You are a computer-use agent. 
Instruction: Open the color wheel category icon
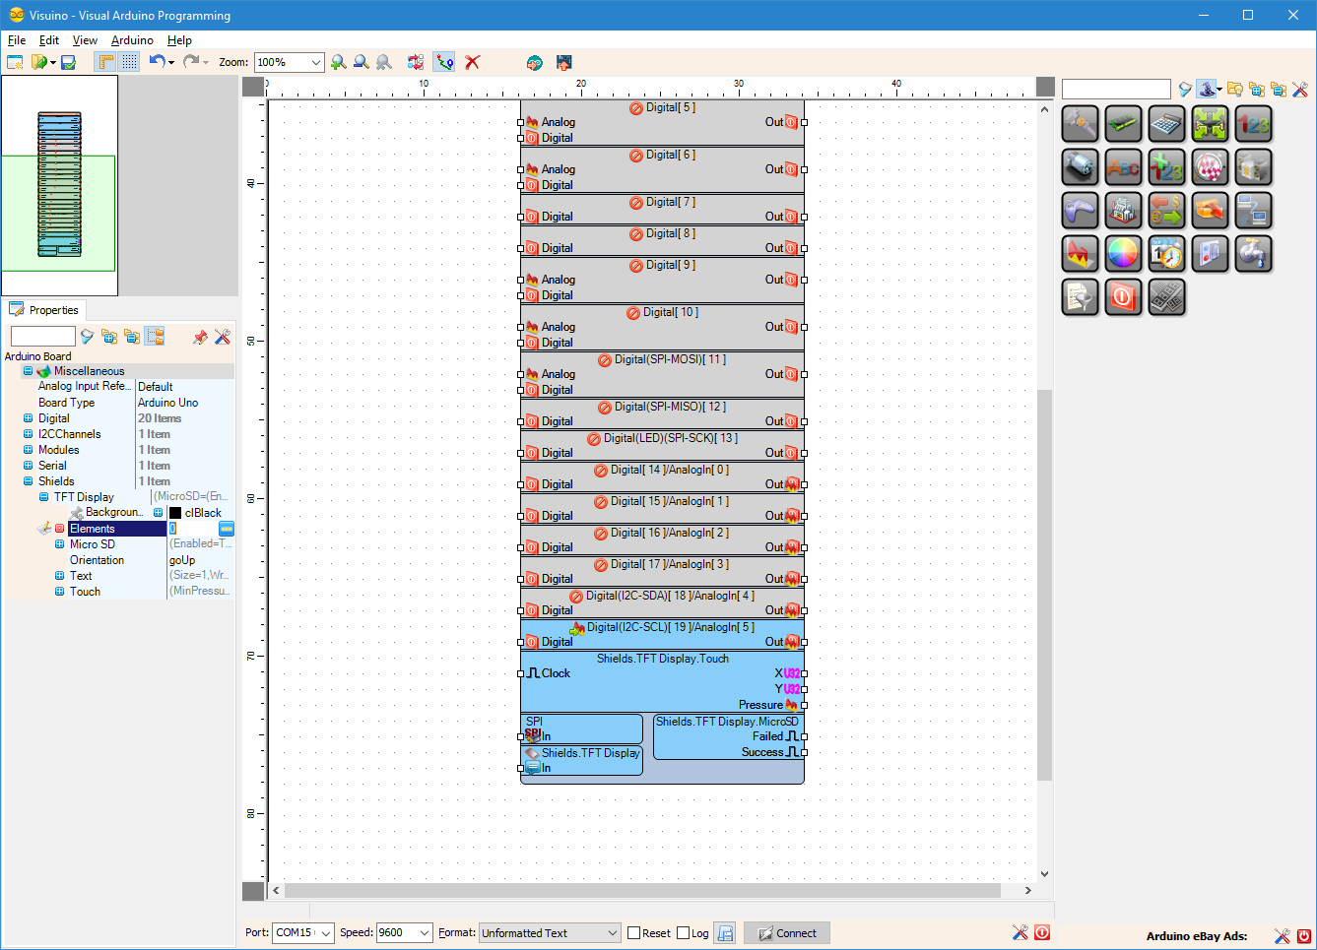[x=1123, y=254]
